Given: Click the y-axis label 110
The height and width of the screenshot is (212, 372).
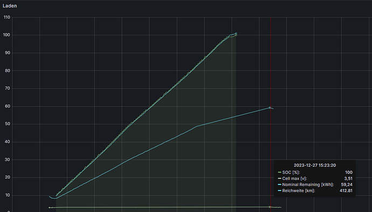Looking at the screenshot, I should pos(7,17).
